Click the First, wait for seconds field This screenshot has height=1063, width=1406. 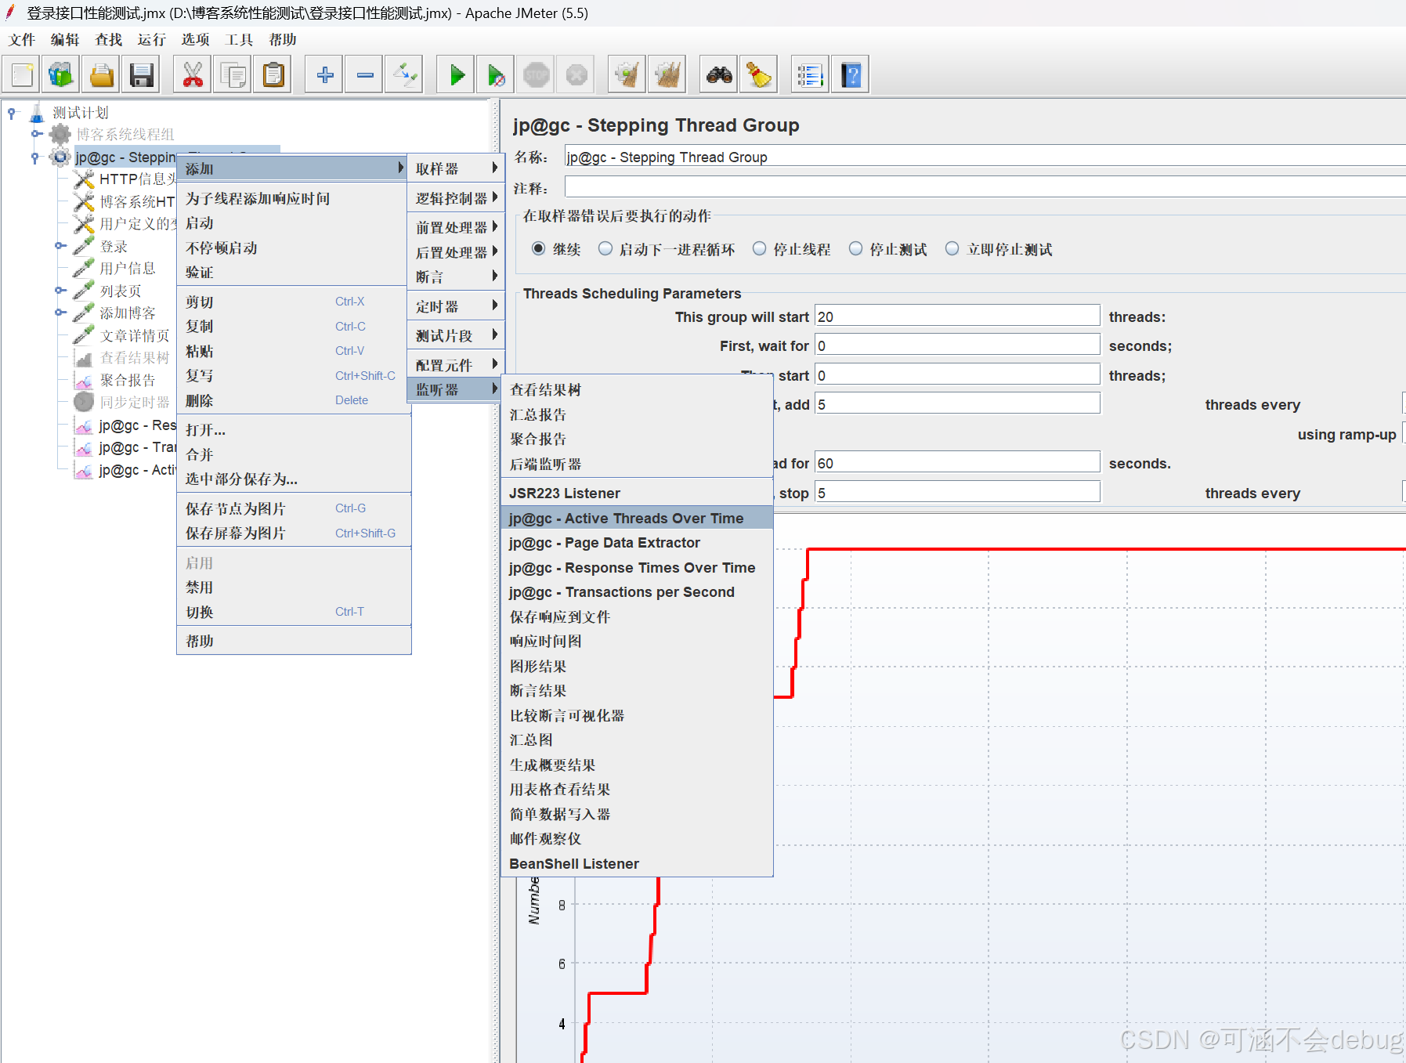957,345
